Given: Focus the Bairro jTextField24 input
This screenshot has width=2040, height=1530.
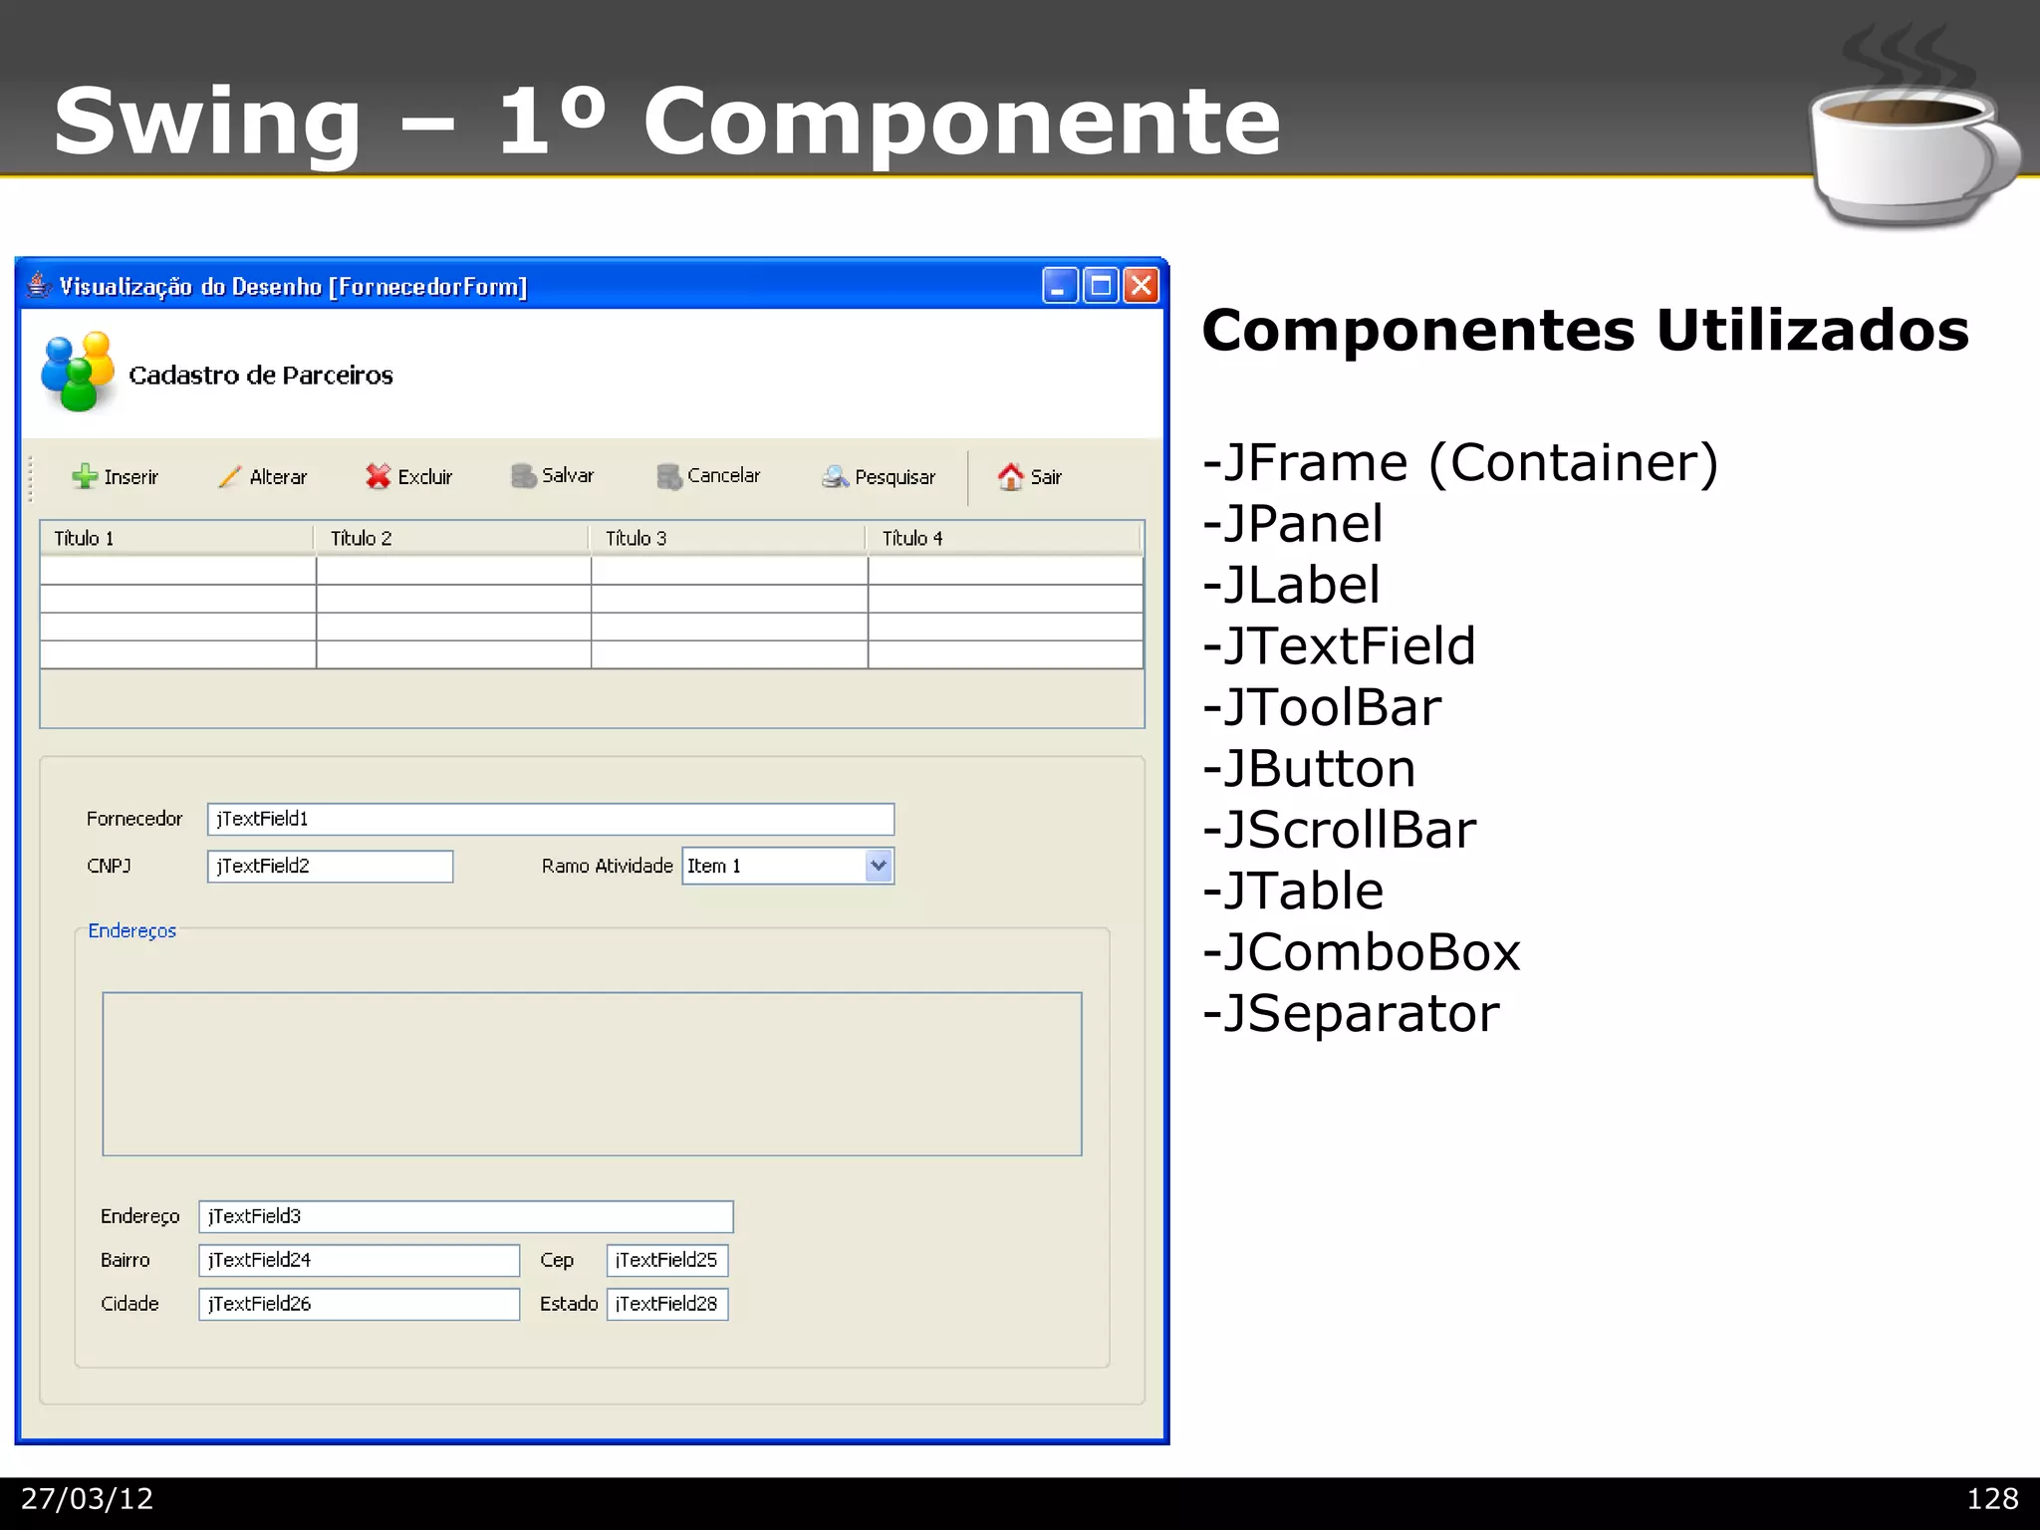Looking at the screenshot, I should pyautogui.click(x=360, y=1260).
